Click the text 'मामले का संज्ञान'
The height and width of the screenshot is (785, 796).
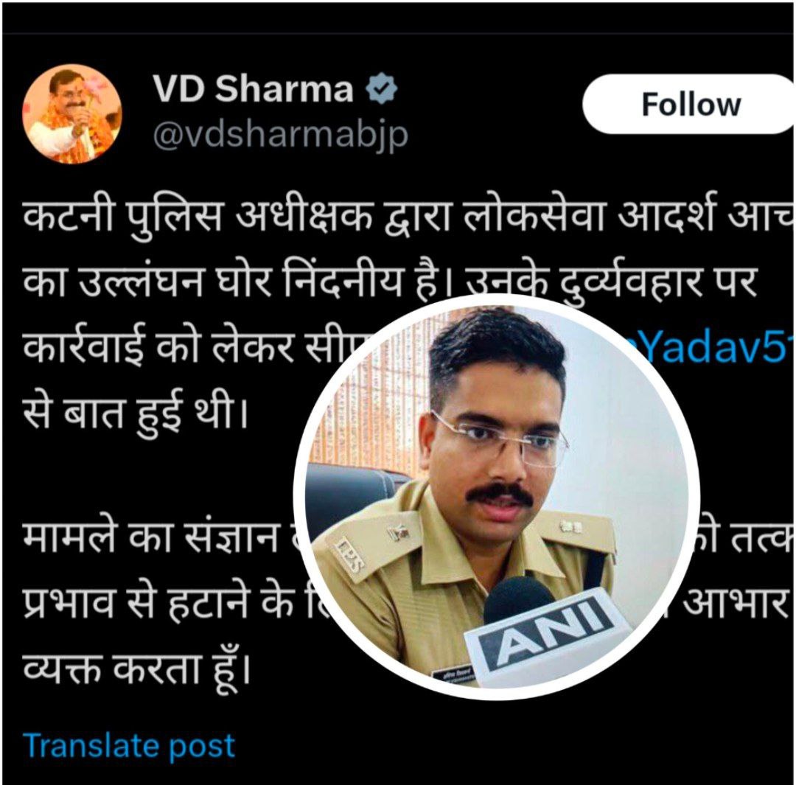150,541
